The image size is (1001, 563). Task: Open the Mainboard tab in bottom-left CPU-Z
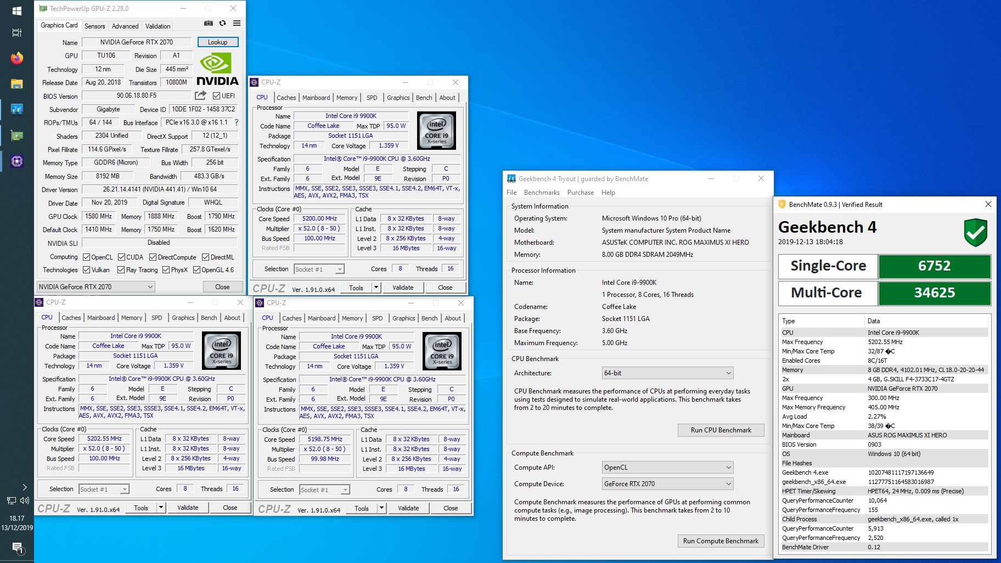coord(101,318)
